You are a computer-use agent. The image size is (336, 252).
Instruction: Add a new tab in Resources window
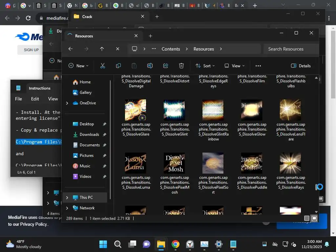point(150,36)
